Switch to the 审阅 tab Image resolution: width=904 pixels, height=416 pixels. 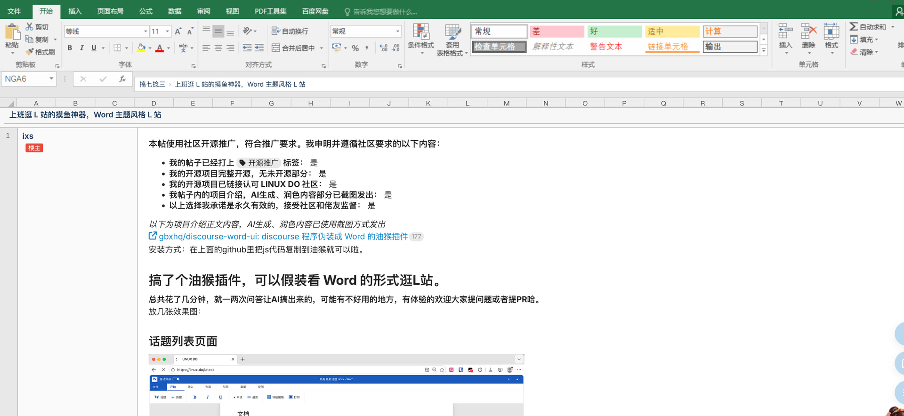pos(203,11)
